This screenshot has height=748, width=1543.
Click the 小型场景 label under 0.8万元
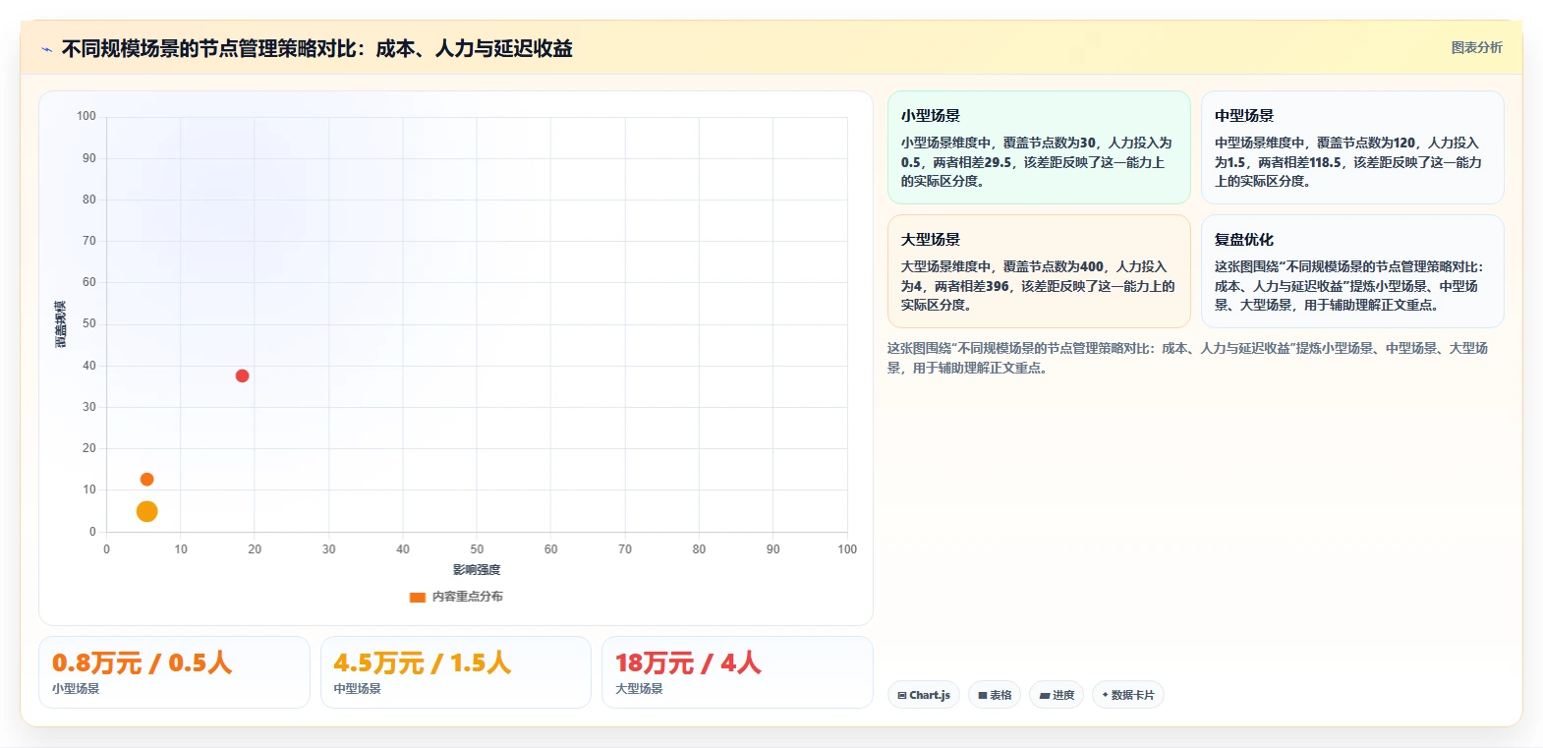[x=76, y=689]
